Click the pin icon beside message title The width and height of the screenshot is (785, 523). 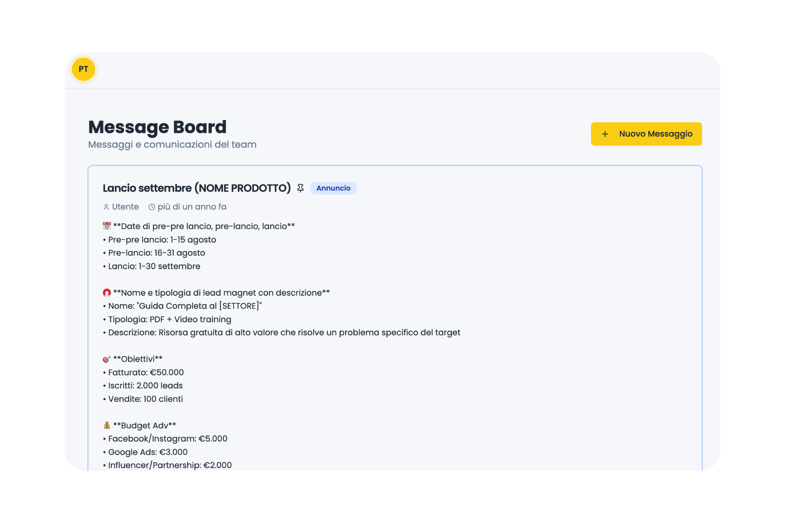301,188
